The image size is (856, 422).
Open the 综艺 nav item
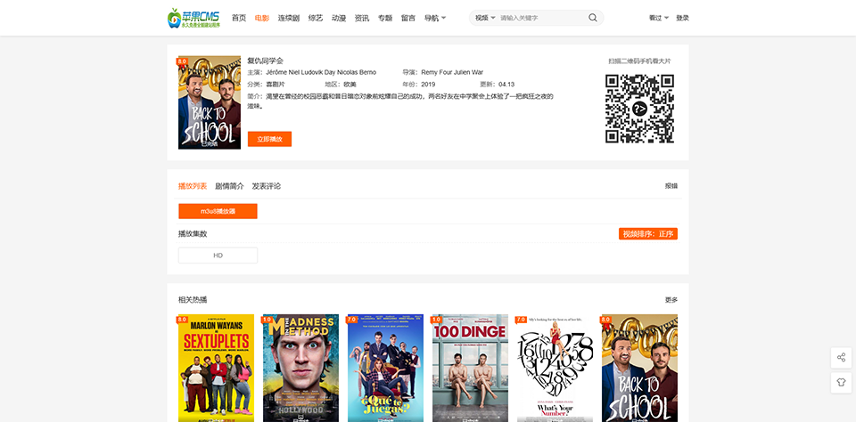pyautogui.click(x=316, y=18)
